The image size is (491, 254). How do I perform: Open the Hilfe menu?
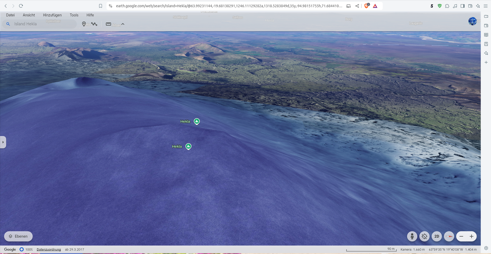click(x=90, y=15)
